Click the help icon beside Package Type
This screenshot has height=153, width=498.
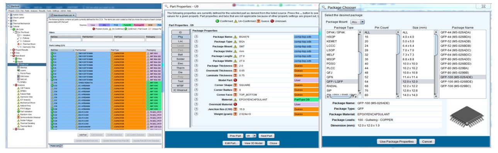(x=196, y=41)
